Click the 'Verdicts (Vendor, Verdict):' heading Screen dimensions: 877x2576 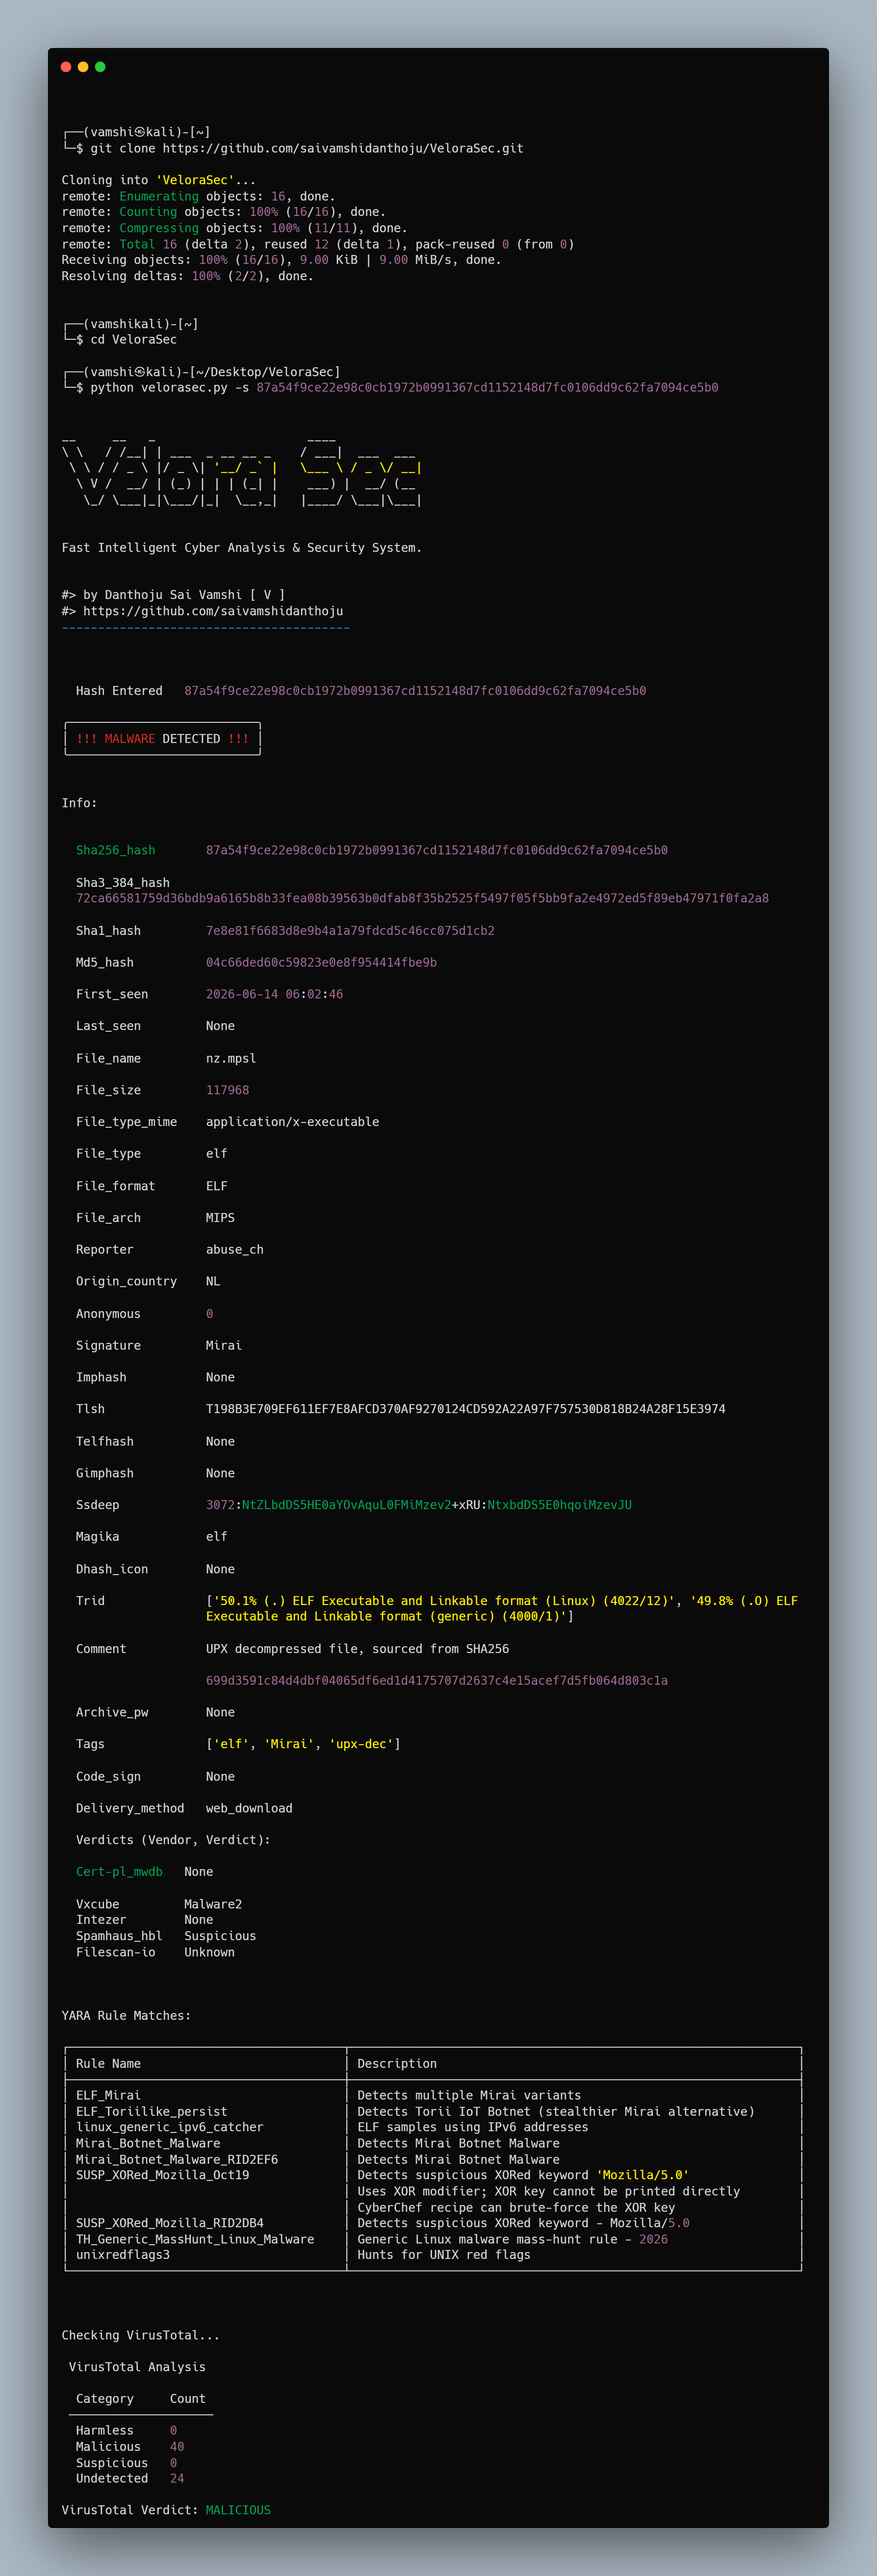173,1840
